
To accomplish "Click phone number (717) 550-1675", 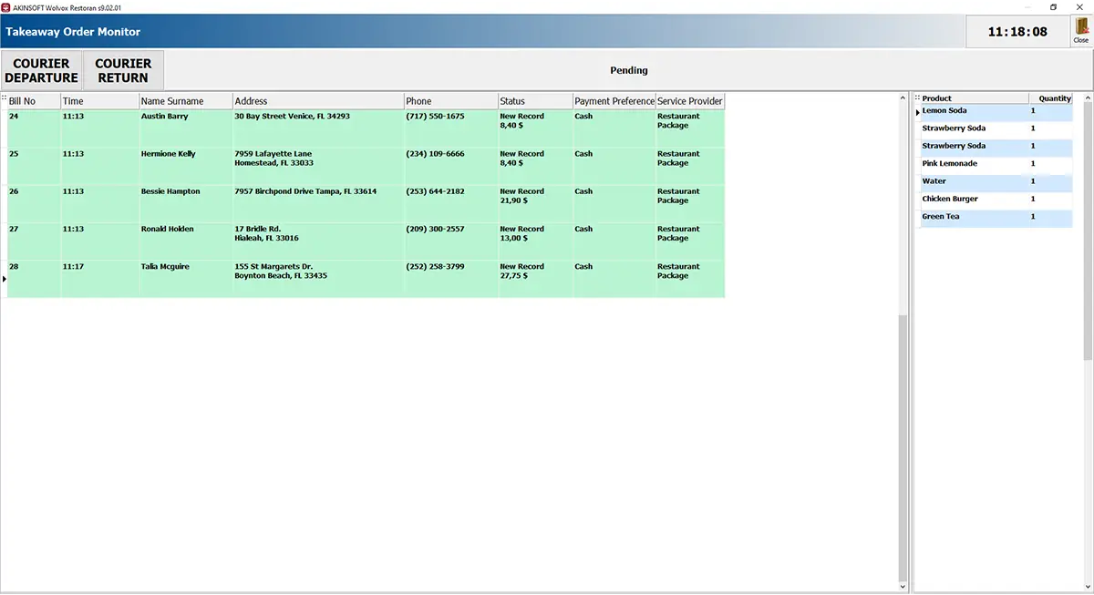I will point(435,117).
